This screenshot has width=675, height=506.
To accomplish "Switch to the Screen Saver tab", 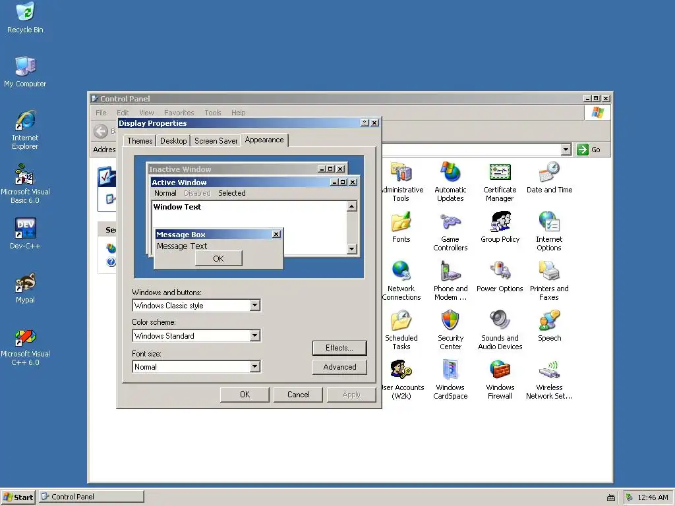I will [x=216, y=141].
